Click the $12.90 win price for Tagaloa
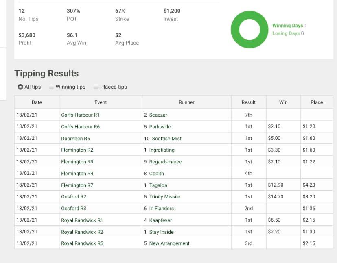Viewport: 337px width, 263px height. [276, 185]
